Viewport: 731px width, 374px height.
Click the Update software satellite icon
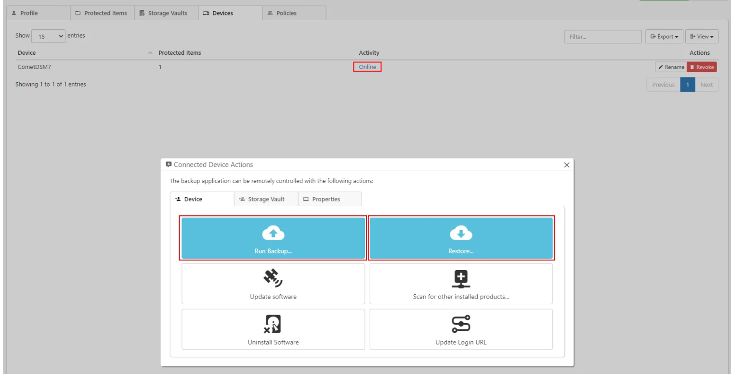pyautogui.click(x=273, y=277)
